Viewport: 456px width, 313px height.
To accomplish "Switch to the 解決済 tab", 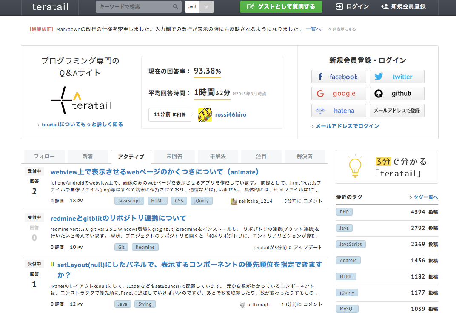I will pyautogui.click(x=305, y=156).
